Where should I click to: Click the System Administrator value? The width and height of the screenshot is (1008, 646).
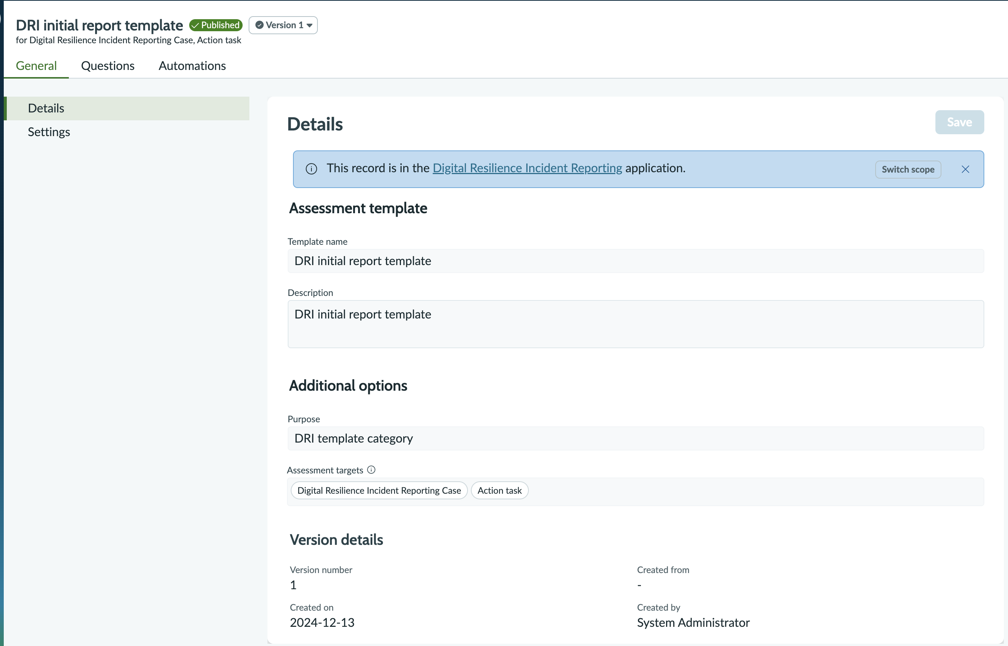click(693, 623)
